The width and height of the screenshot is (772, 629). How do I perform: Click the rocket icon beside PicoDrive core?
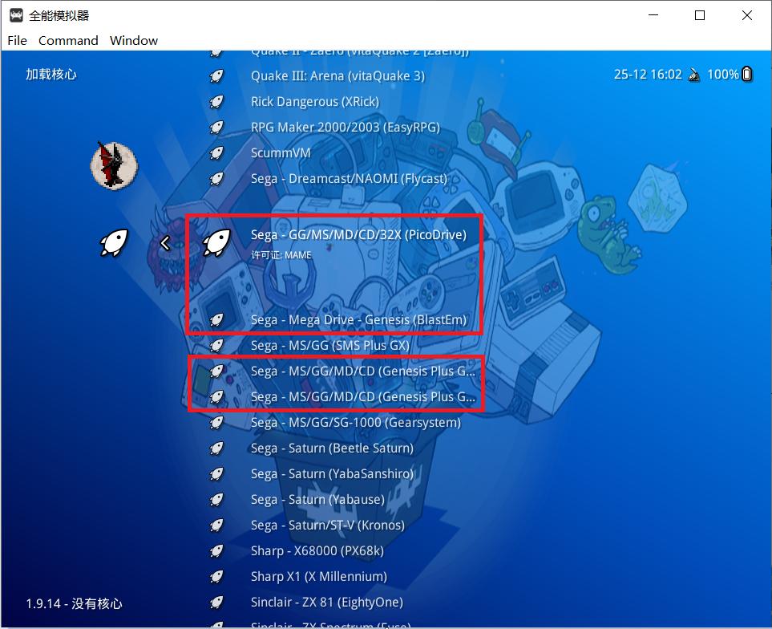tap(217, 241)
